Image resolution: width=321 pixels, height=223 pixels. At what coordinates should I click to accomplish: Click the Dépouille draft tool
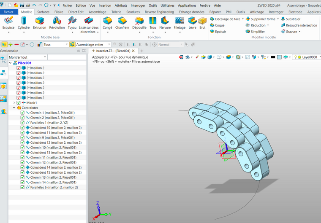point(139,22)
